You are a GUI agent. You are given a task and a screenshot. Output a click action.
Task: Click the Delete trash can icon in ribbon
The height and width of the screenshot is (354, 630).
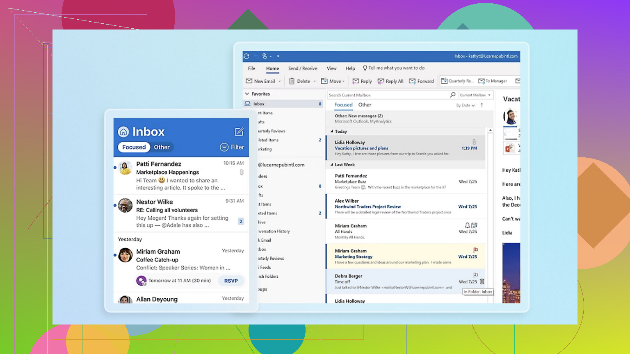tap(292, 81)
